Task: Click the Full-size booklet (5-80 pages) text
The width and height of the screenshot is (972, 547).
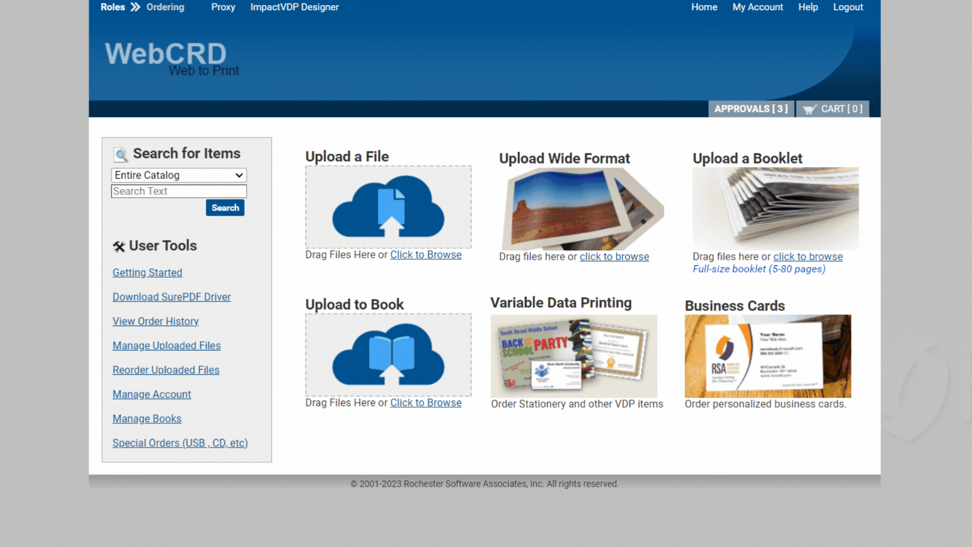Action: pos(759,269)
